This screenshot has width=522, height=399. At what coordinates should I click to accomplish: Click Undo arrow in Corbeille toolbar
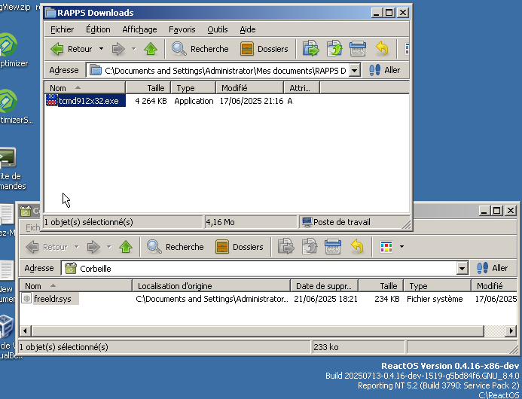[x=357, y=247]
